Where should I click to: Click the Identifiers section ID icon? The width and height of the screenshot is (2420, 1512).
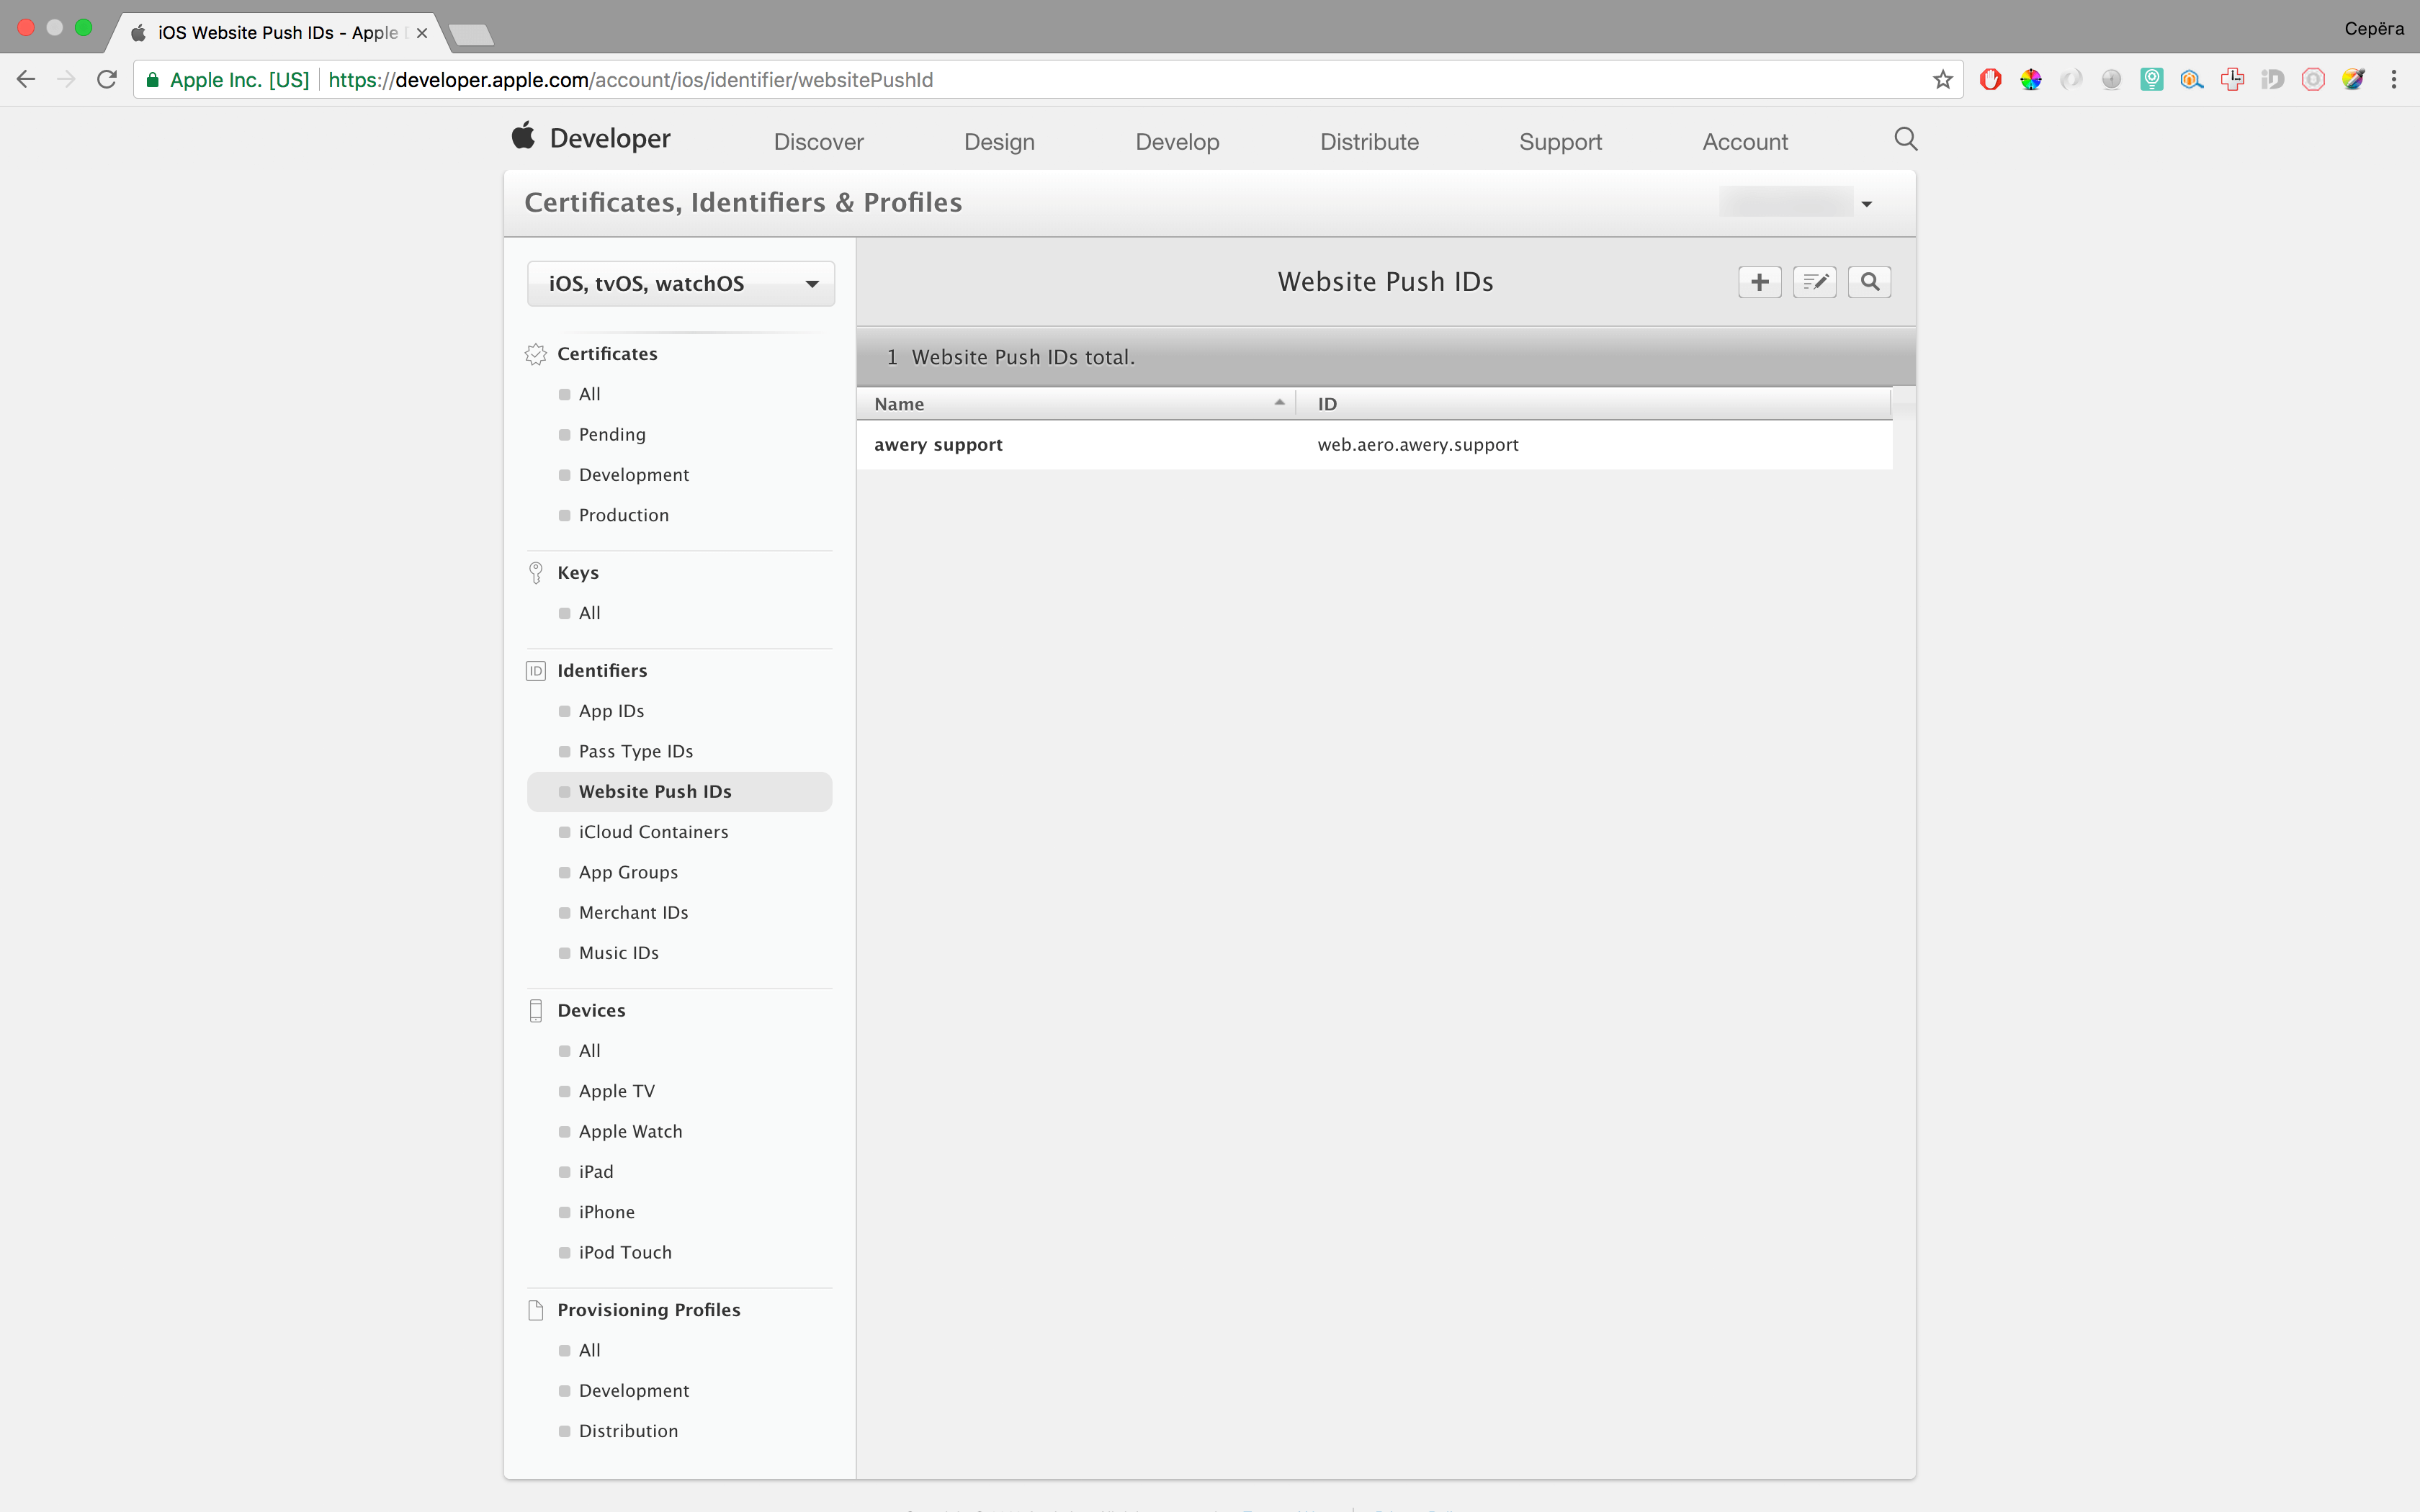536,671
